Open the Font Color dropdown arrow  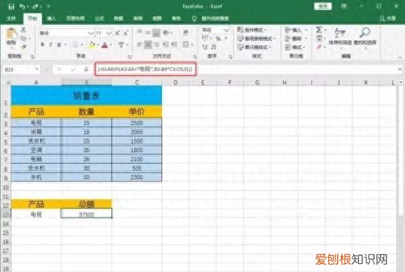tap(111, 45)
